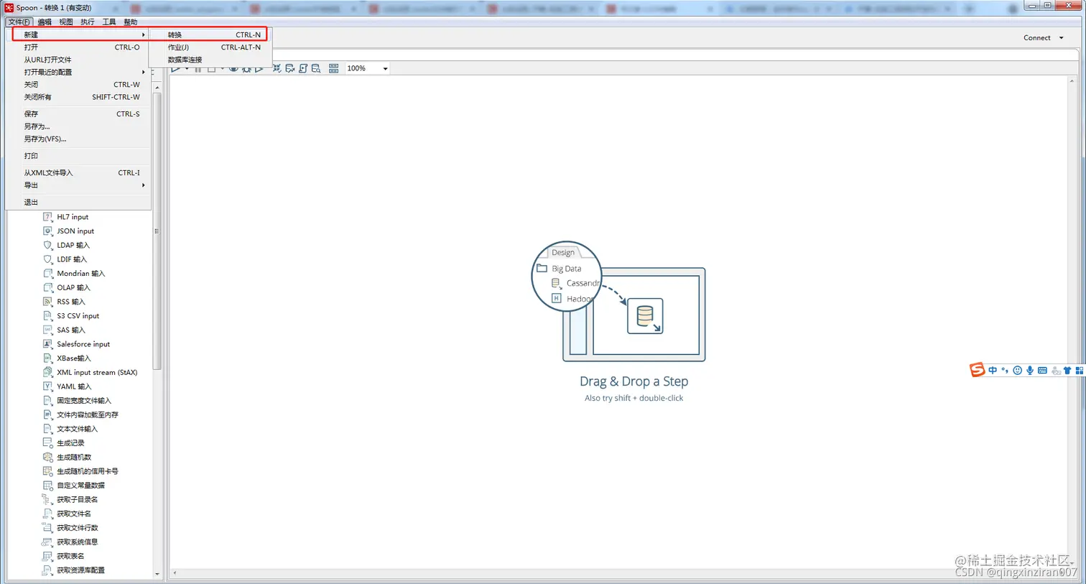This screenshot has height=584, width=1086.
Task: Open the zoom 100% dropdown
Action: pos(385,69)
